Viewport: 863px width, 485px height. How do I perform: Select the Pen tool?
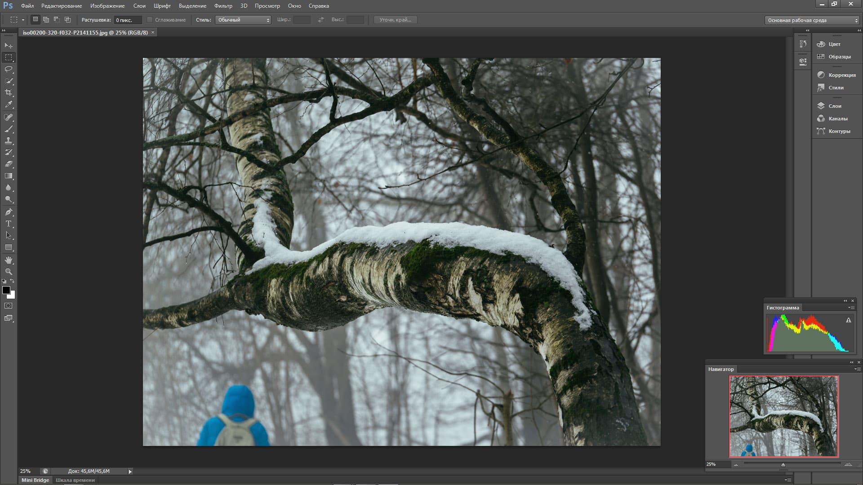click(x=9, y=212)
